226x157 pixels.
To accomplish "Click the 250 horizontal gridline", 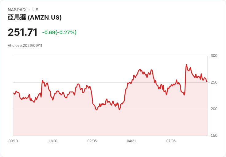I will [110, 82].
